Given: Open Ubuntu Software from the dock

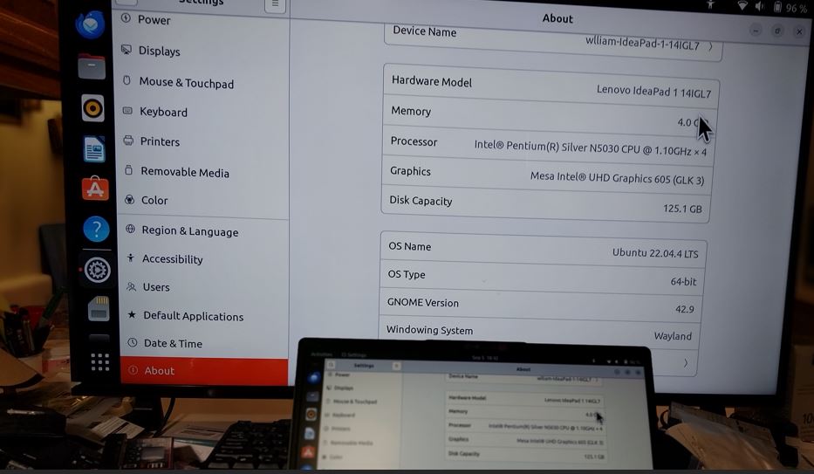Looking at the screenshot, I should click(x=95, y=188).
